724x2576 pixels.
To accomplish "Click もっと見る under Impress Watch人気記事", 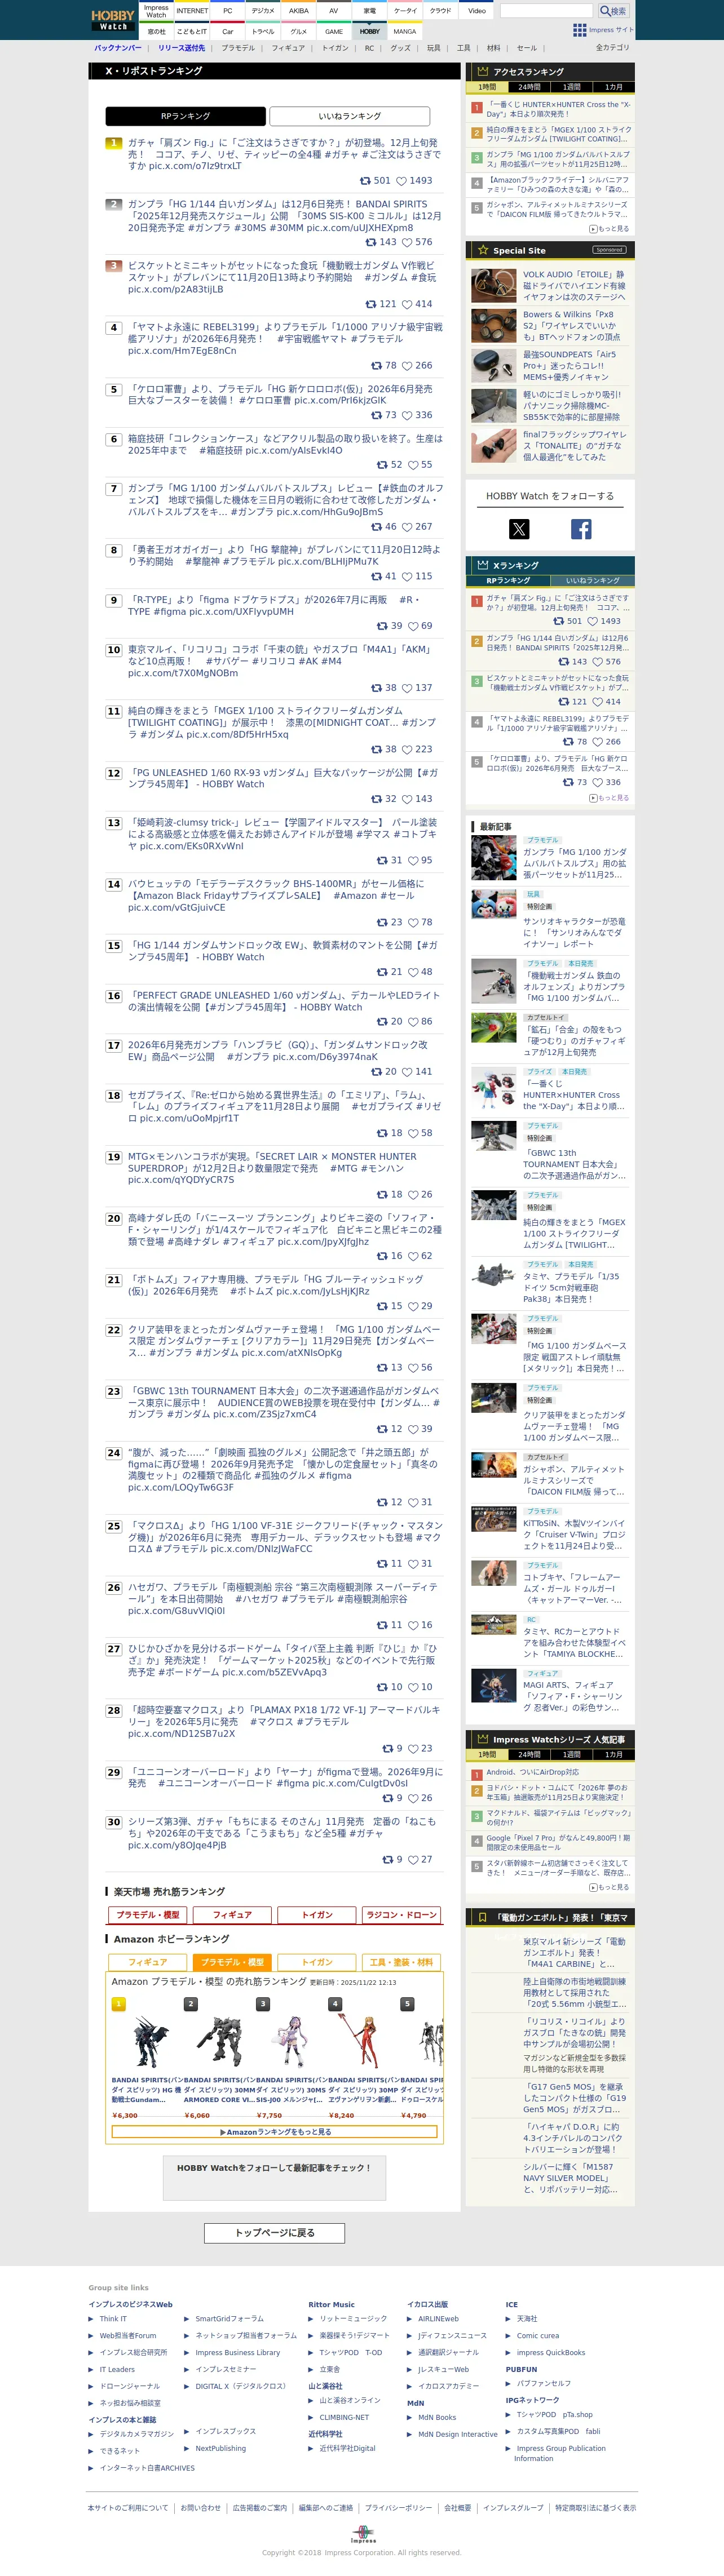I will click(x=609, y=1887).
